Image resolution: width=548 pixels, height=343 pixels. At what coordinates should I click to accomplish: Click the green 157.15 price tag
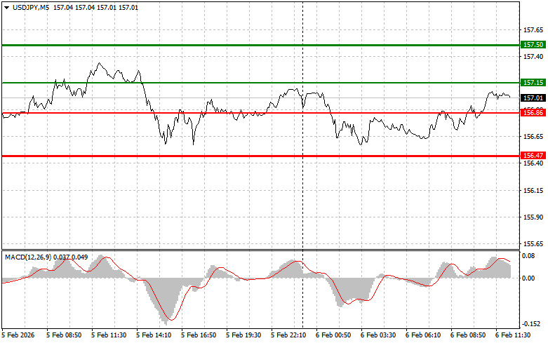(x=533, y=83)
